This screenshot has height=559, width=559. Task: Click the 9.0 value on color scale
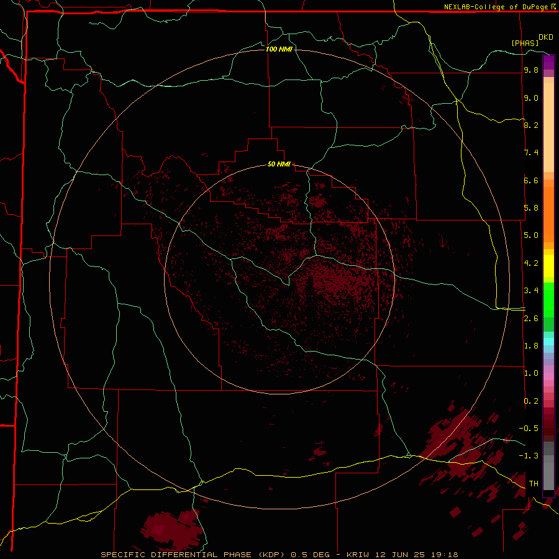531,98
